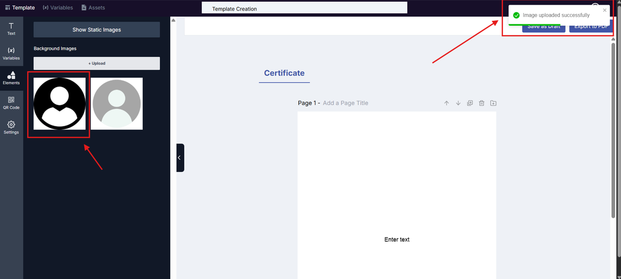The height and width of the screenshot is (279, 621).
Task: Select the Enter text element on page
Action: pyautogui.click(x=397, y=240)
